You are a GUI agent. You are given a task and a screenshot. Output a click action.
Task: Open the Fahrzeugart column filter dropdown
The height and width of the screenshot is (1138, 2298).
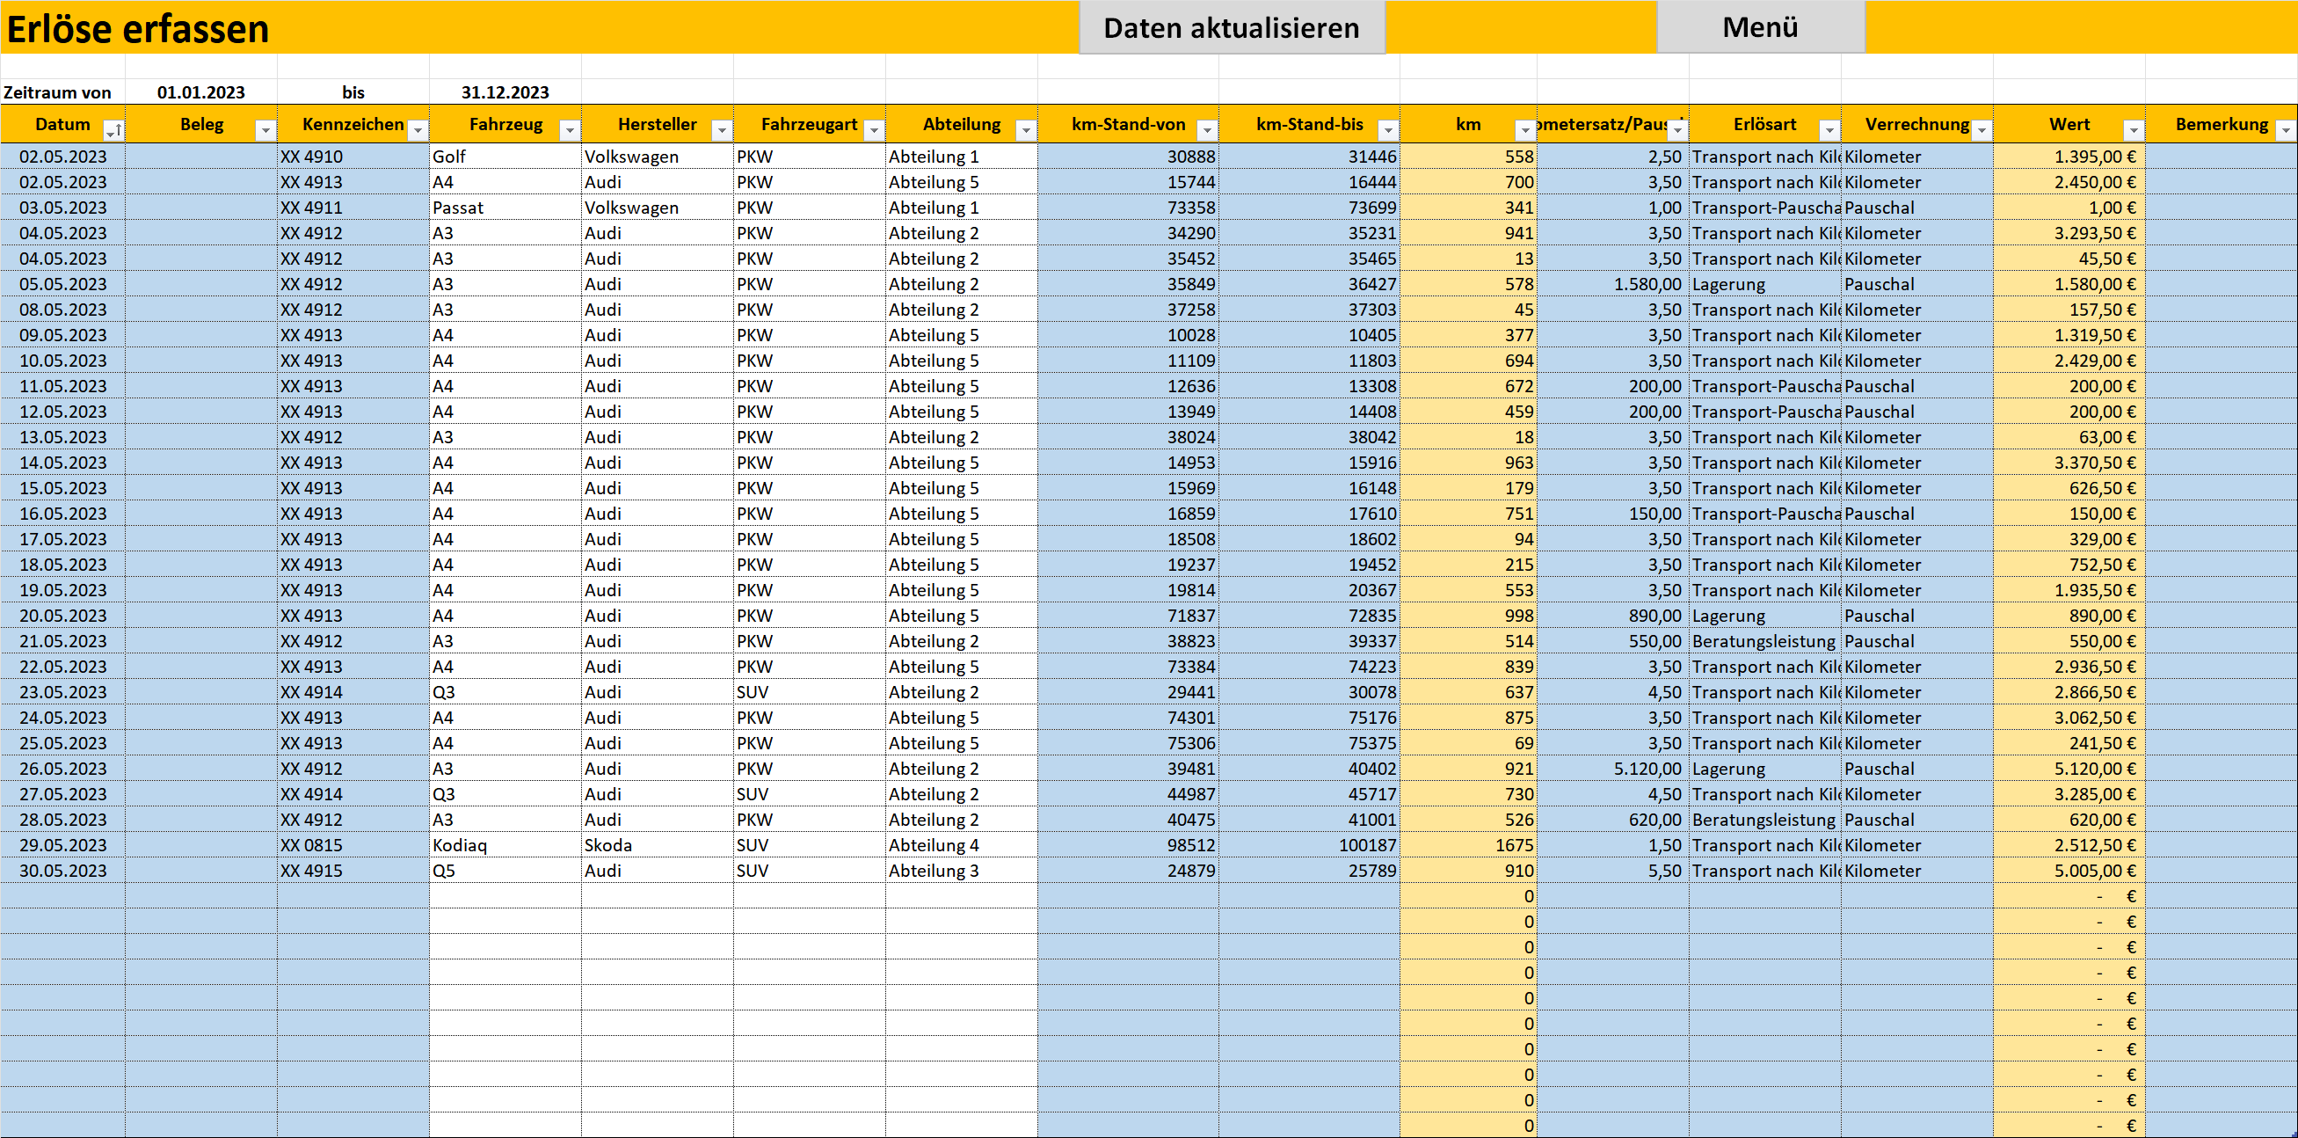[x=873, y=131]
